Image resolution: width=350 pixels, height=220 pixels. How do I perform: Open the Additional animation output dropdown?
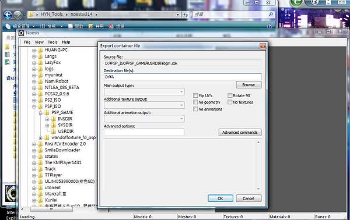144,119
